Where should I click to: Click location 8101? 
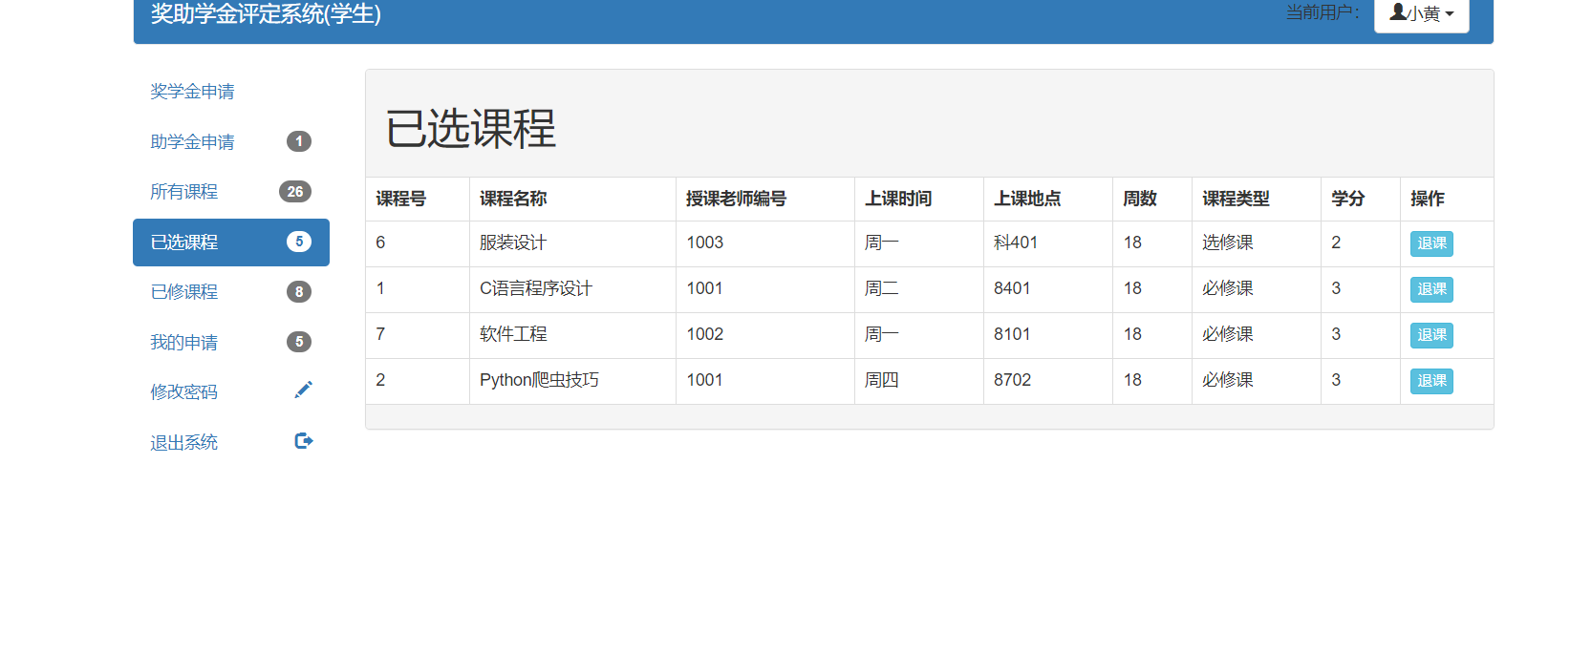1012,334
